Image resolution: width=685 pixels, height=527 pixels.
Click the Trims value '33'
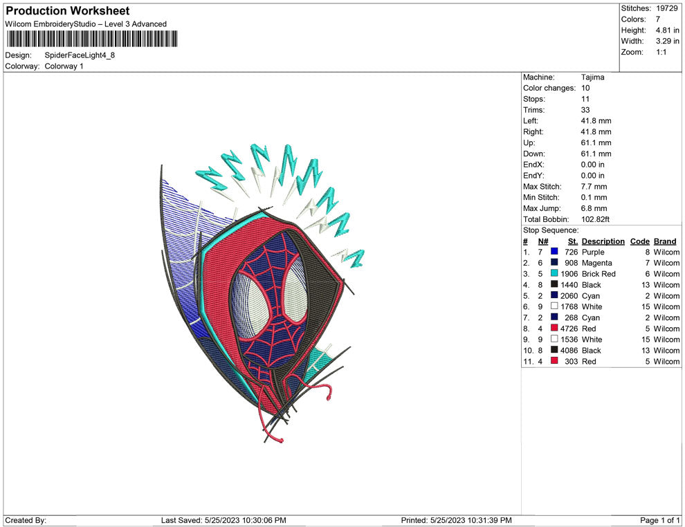pyautogui.click(x=585, y=110)
